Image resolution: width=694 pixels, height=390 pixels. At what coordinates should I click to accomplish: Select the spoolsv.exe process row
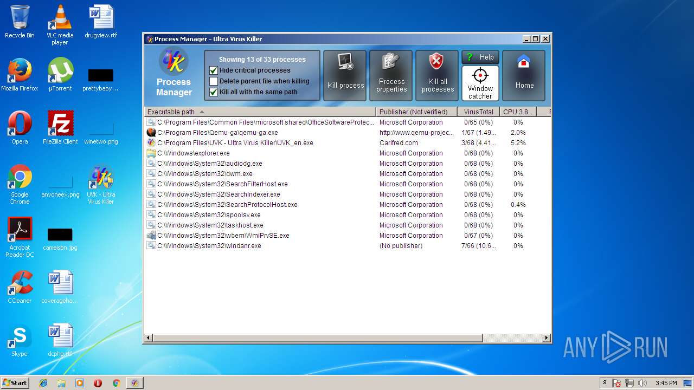coord(347,215)
